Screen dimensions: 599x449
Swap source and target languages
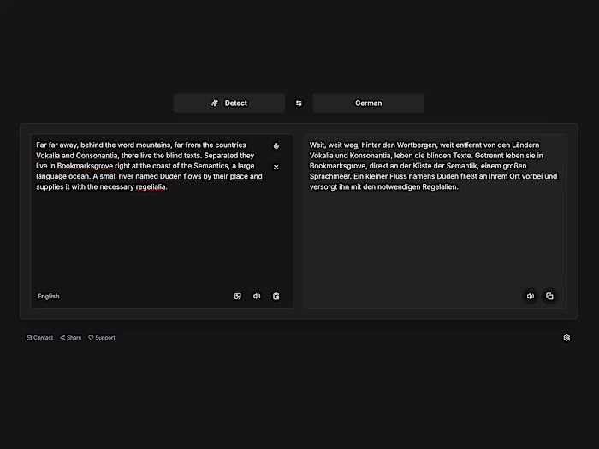pos(299,103)
